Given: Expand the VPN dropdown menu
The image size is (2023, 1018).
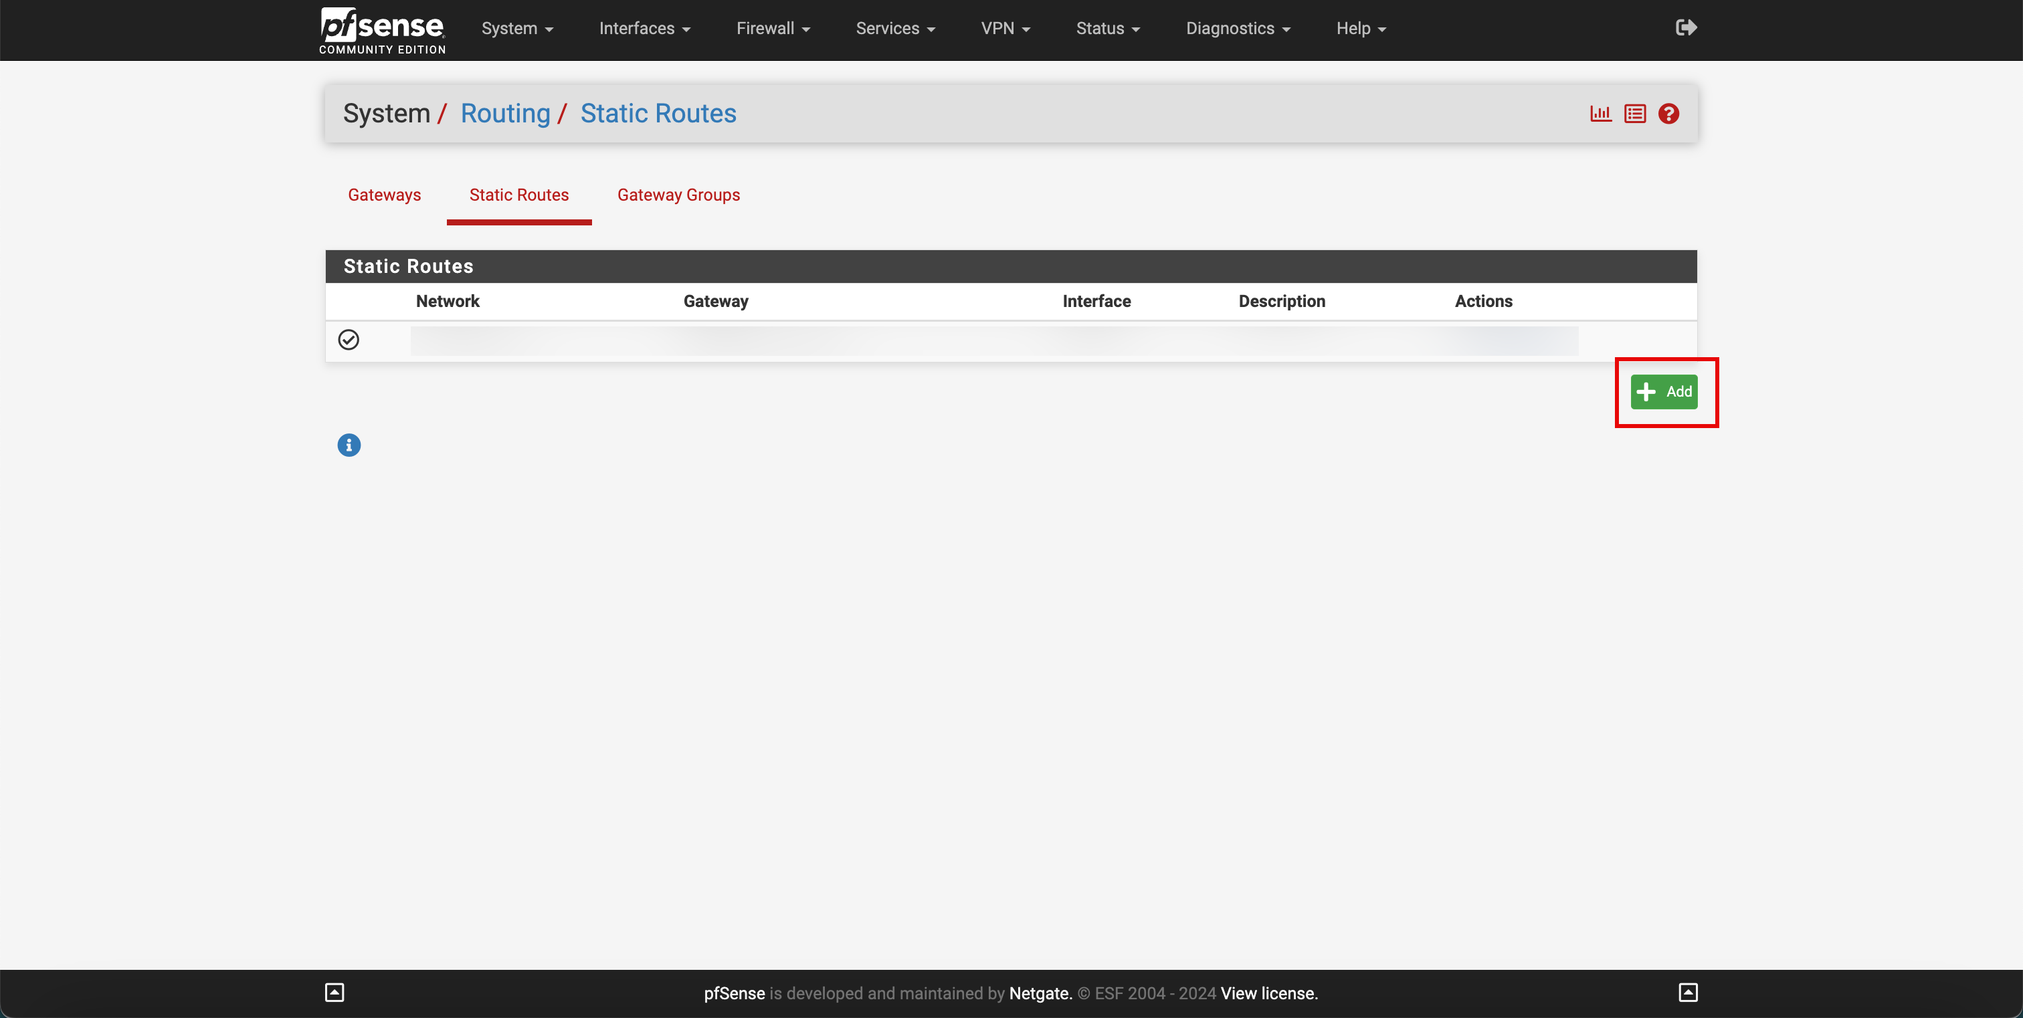Looking at the screenshot, I should pos(1005,28).
